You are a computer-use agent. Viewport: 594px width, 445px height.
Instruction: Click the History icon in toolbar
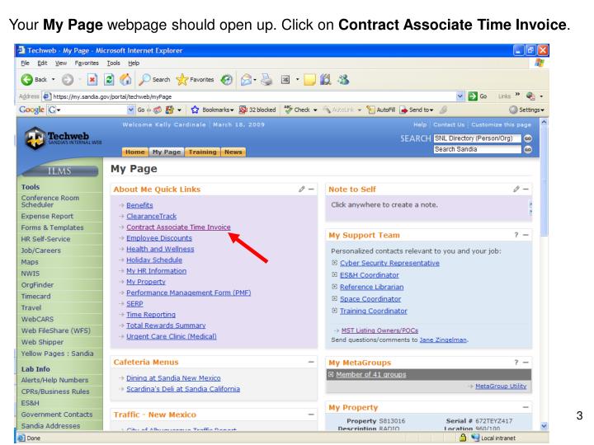227,79
